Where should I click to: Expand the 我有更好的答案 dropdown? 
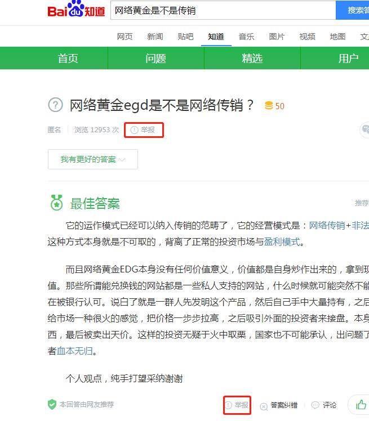(x=93, y=159)
